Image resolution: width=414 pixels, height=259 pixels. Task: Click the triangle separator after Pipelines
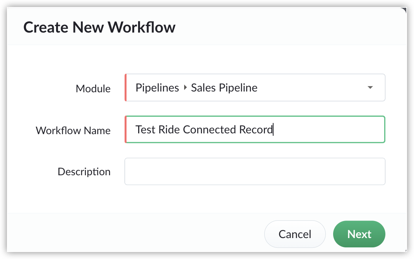coord(185,88)
